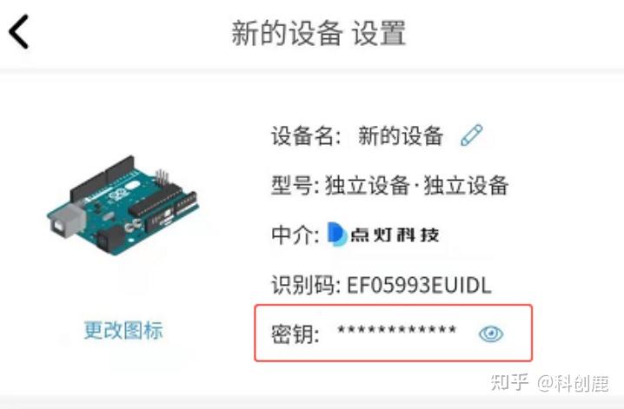
Task: Click the 中介 label
Action: (x=295, y=235)
